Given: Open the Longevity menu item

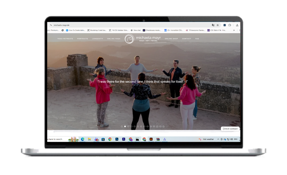Looking at the screenshot, I should point(97,39).
